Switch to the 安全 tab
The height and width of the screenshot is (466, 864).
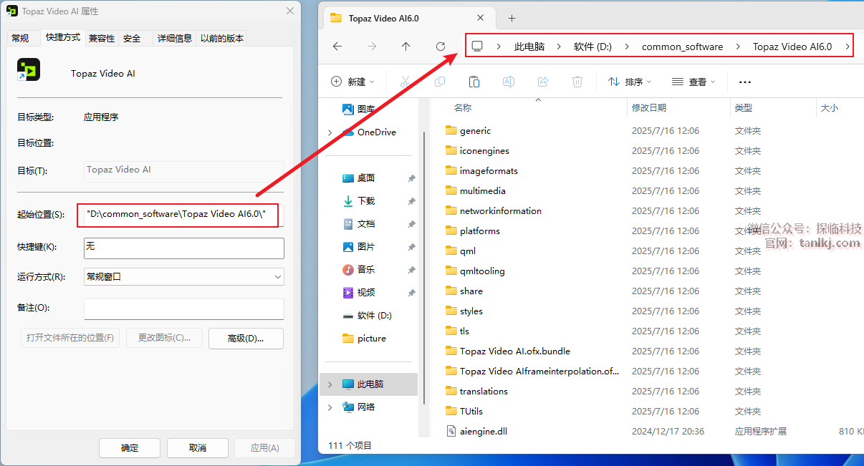pos(132,39)
